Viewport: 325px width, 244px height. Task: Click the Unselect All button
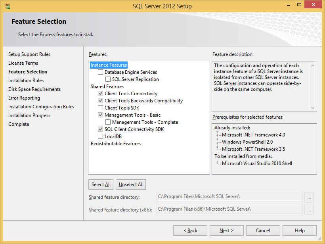click(130, 184)
